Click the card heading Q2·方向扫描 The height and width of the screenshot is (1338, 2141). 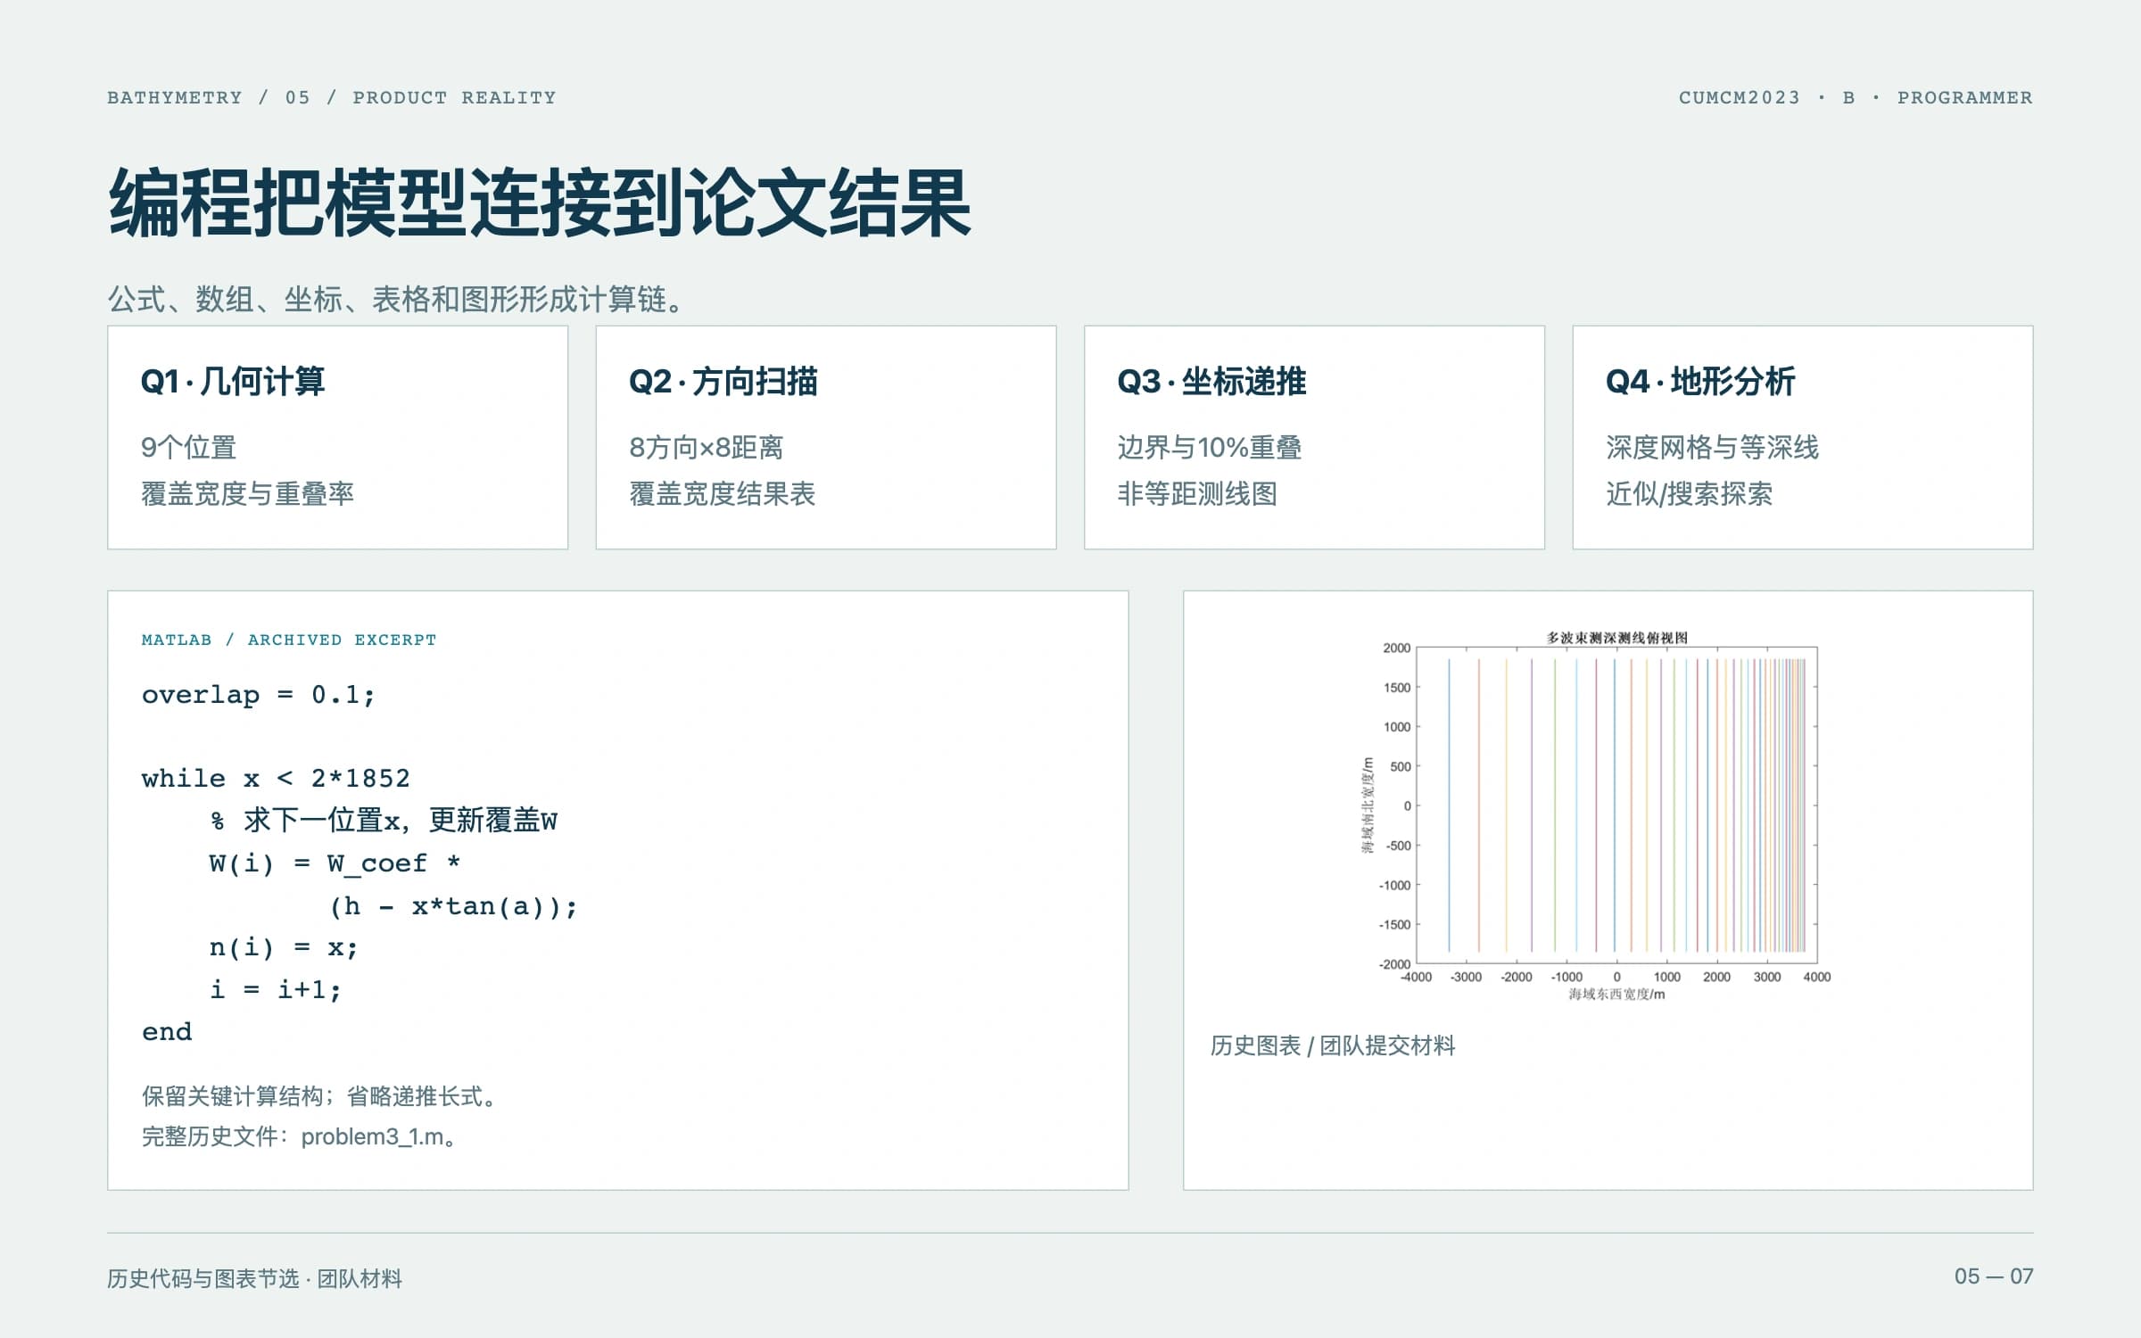(723, 381)
